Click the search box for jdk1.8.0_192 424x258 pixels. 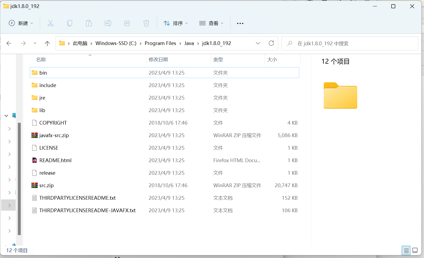coord(350,43)
